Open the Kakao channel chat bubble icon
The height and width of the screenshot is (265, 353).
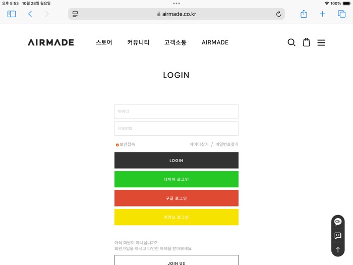click(338, 222)
